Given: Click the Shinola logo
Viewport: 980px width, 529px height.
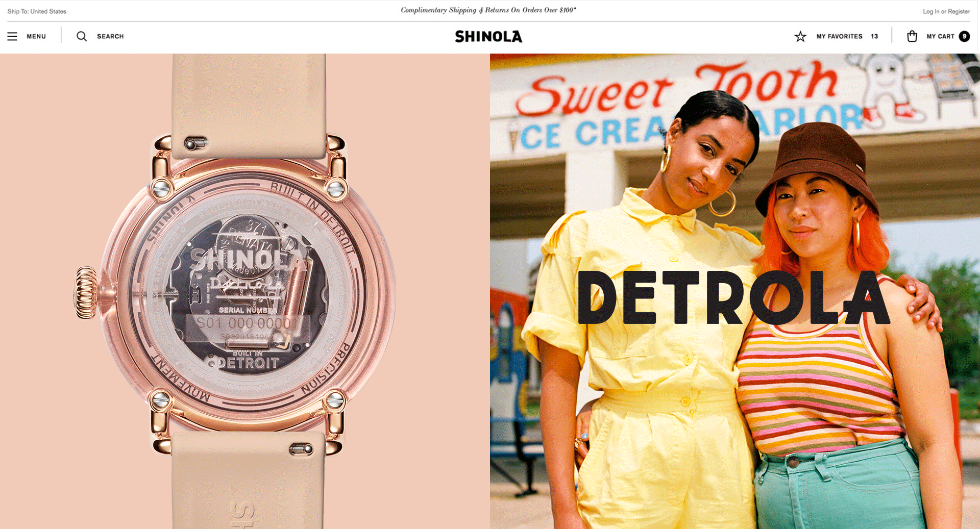Looking at the screenshot, I should pyautogui.click(x=488, y=36).
